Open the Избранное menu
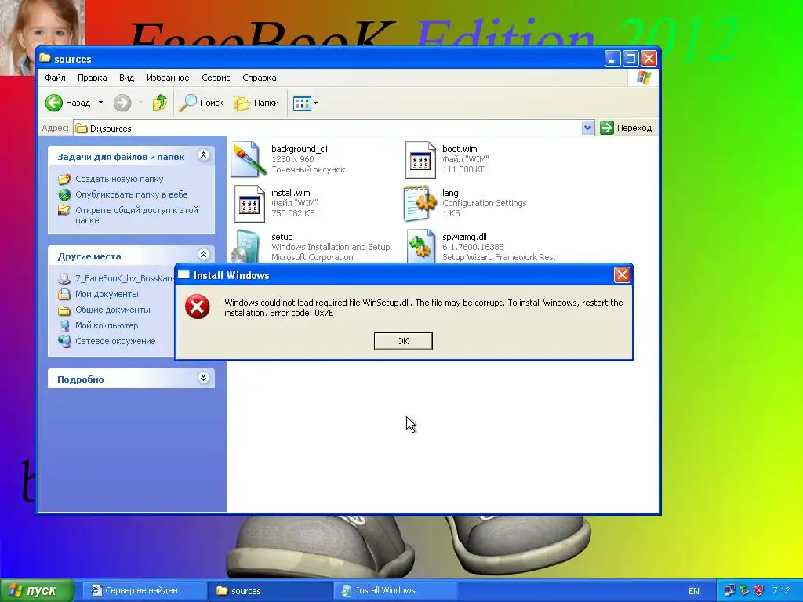 (168, 78)
